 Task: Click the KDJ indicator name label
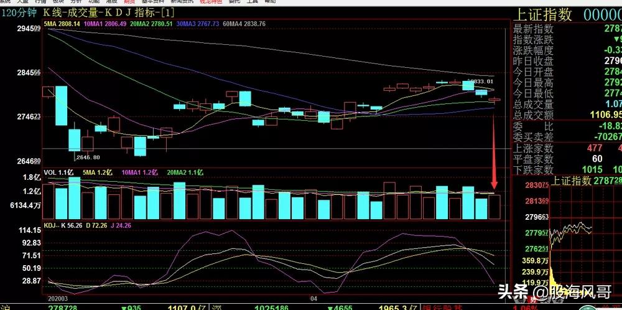click(51, 225)
